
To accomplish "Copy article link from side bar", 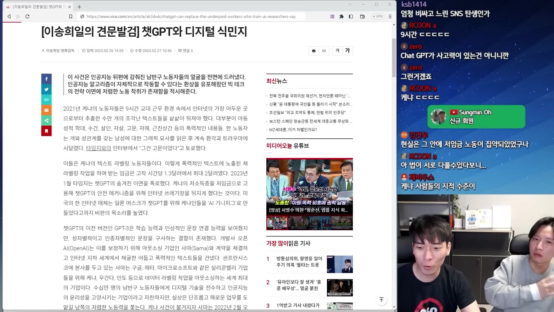I will [x=47, y=99].
